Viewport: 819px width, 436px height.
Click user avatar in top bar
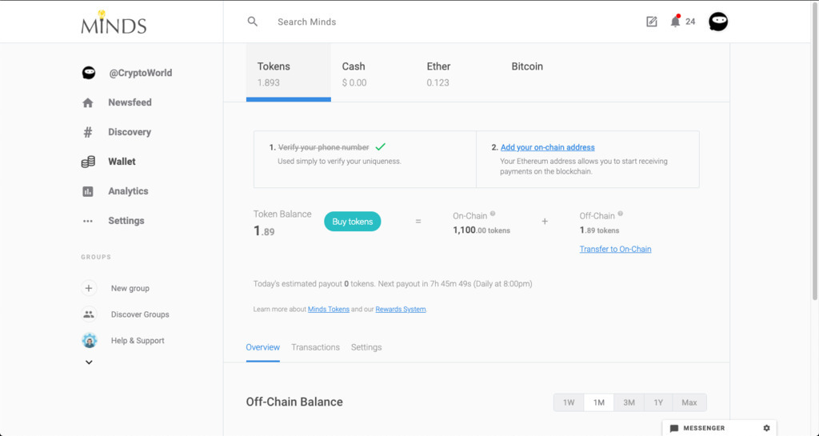[x=718, y=22]
